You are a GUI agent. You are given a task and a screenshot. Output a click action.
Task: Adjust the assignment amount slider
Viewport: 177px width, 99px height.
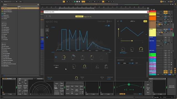tap(125, 63)
